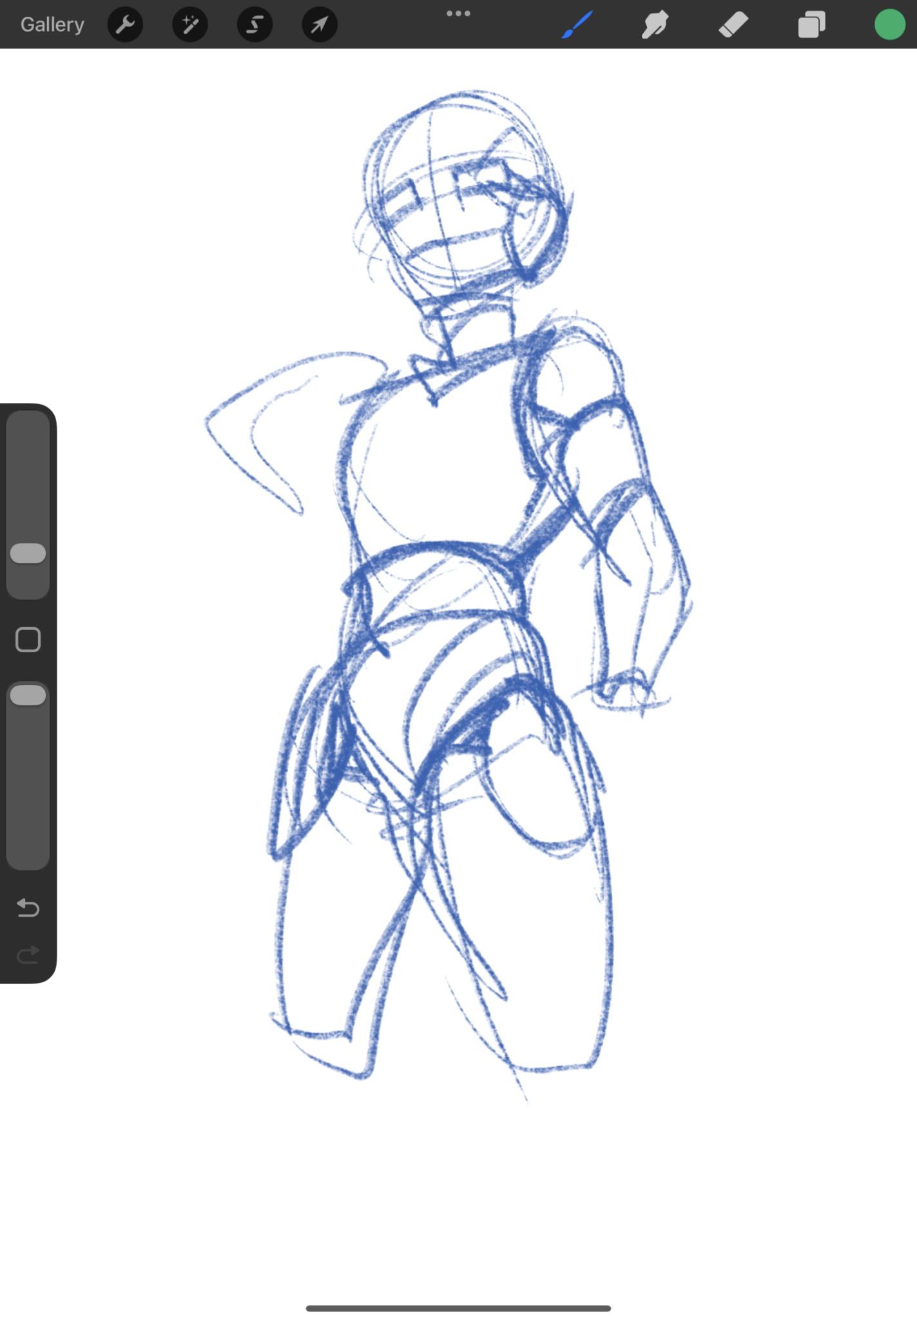The width and height of the screenshot is (917, 1320).
Task: Open the Adjustments magic wand menu
Action: click(x=190, y=24)
